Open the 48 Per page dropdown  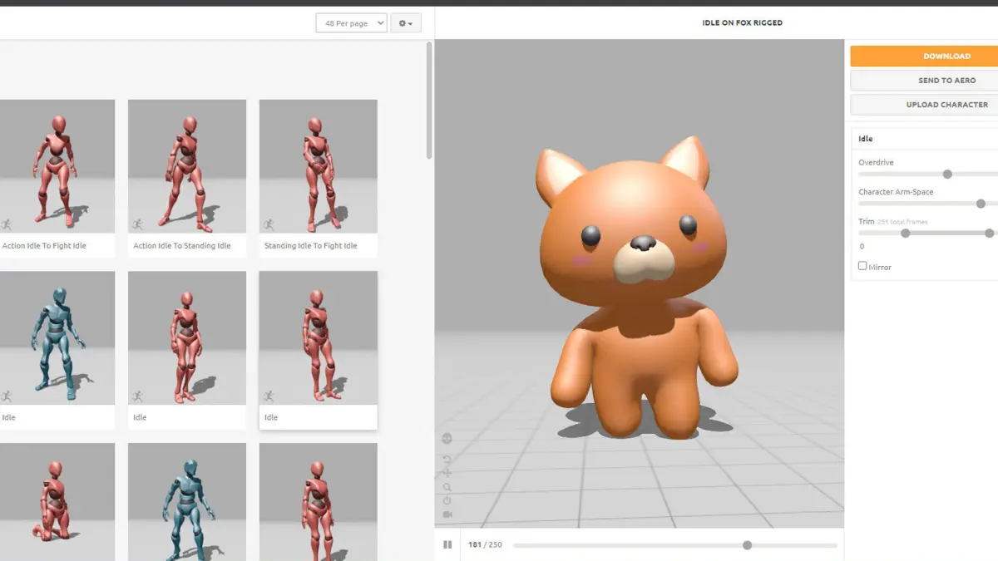point(351,23)
